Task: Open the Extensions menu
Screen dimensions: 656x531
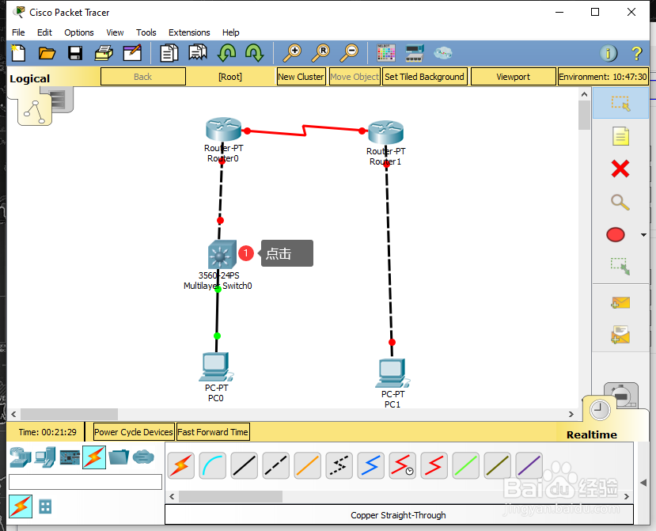Action: (189, 32)
